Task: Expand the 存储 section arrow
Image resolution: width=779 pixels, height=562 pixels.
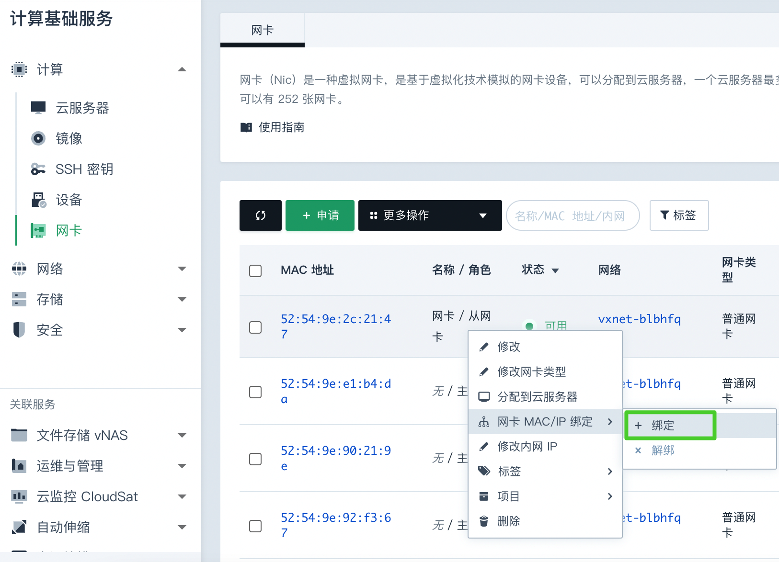Action: pyautogui.click(x=182, y=299)
